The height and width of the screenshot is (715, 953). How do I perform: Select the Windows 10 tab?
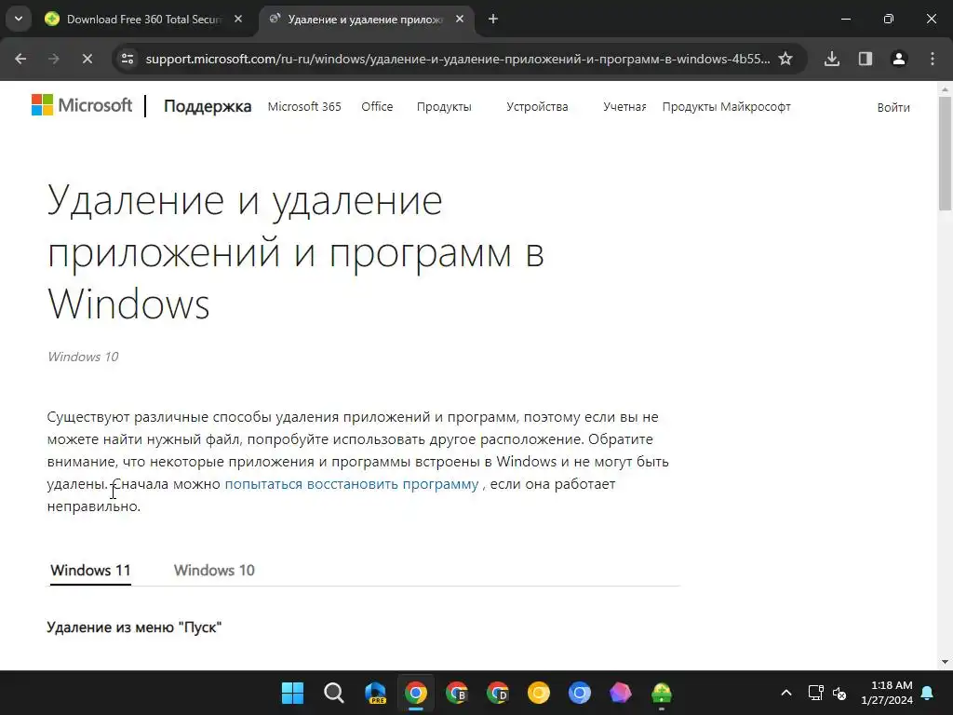click(214, 571)
